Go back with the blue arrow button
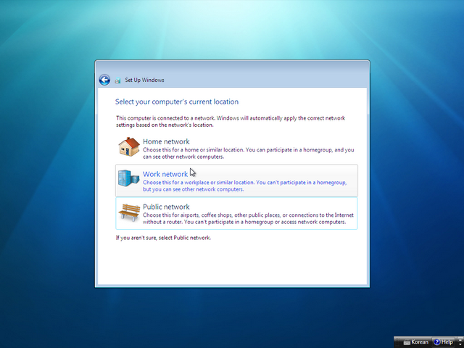Viewport: 464px width, 348px height. point(104,80)
